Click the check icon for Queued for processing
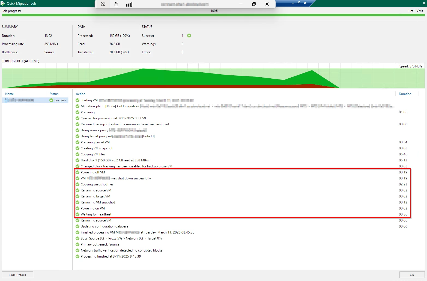Viewport: 427px width, 281px height. [77, 118]
